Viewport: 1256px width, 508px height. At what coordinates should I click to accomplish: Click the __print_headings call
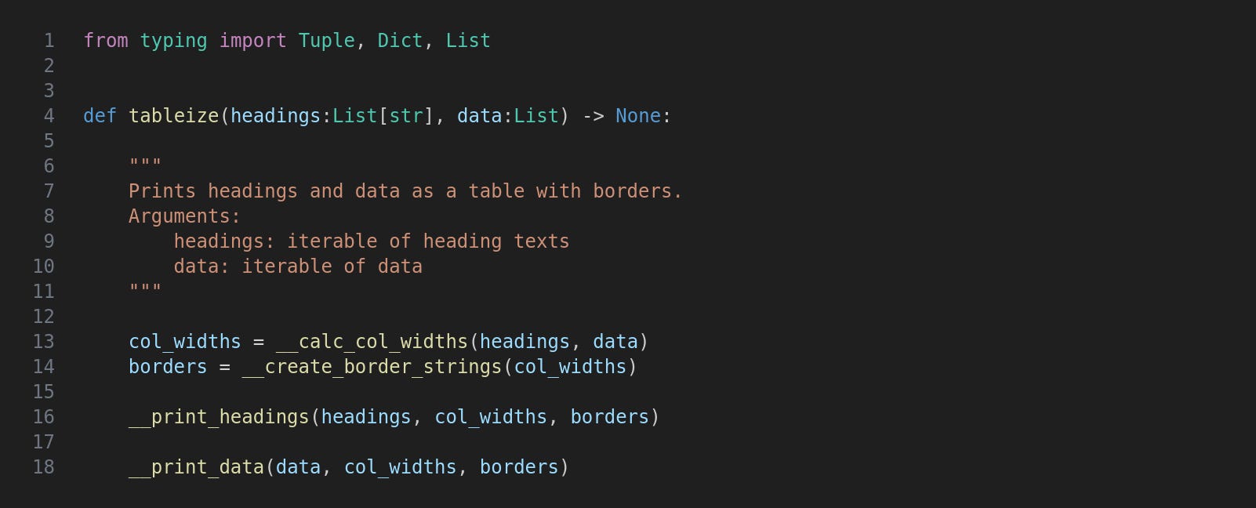(x=219, y=417)
